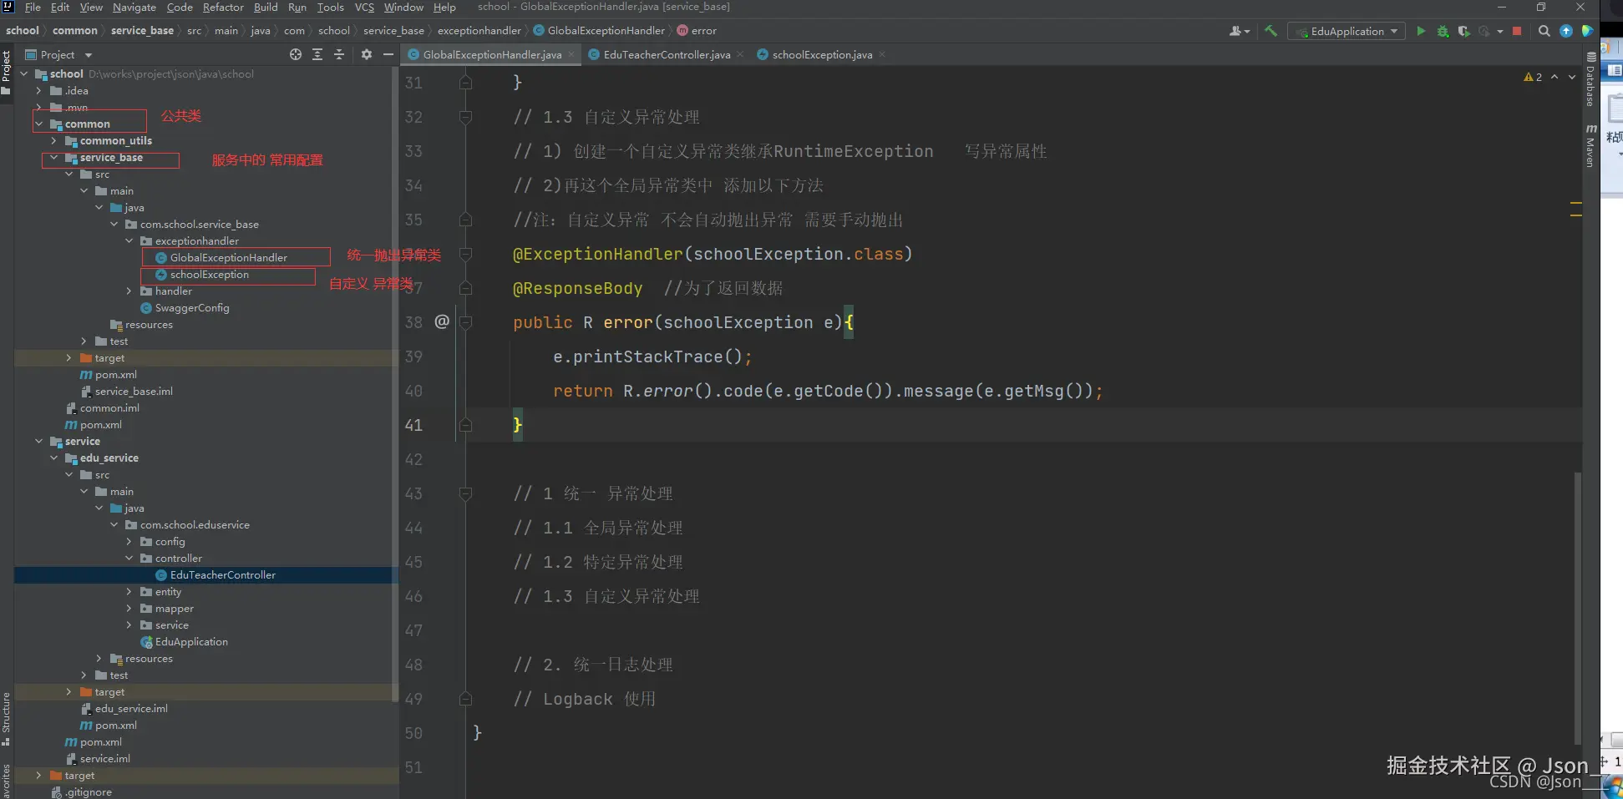This screenshot has width=1623, height=799.
Task: Stop the running application
Action: (1517, 31)
